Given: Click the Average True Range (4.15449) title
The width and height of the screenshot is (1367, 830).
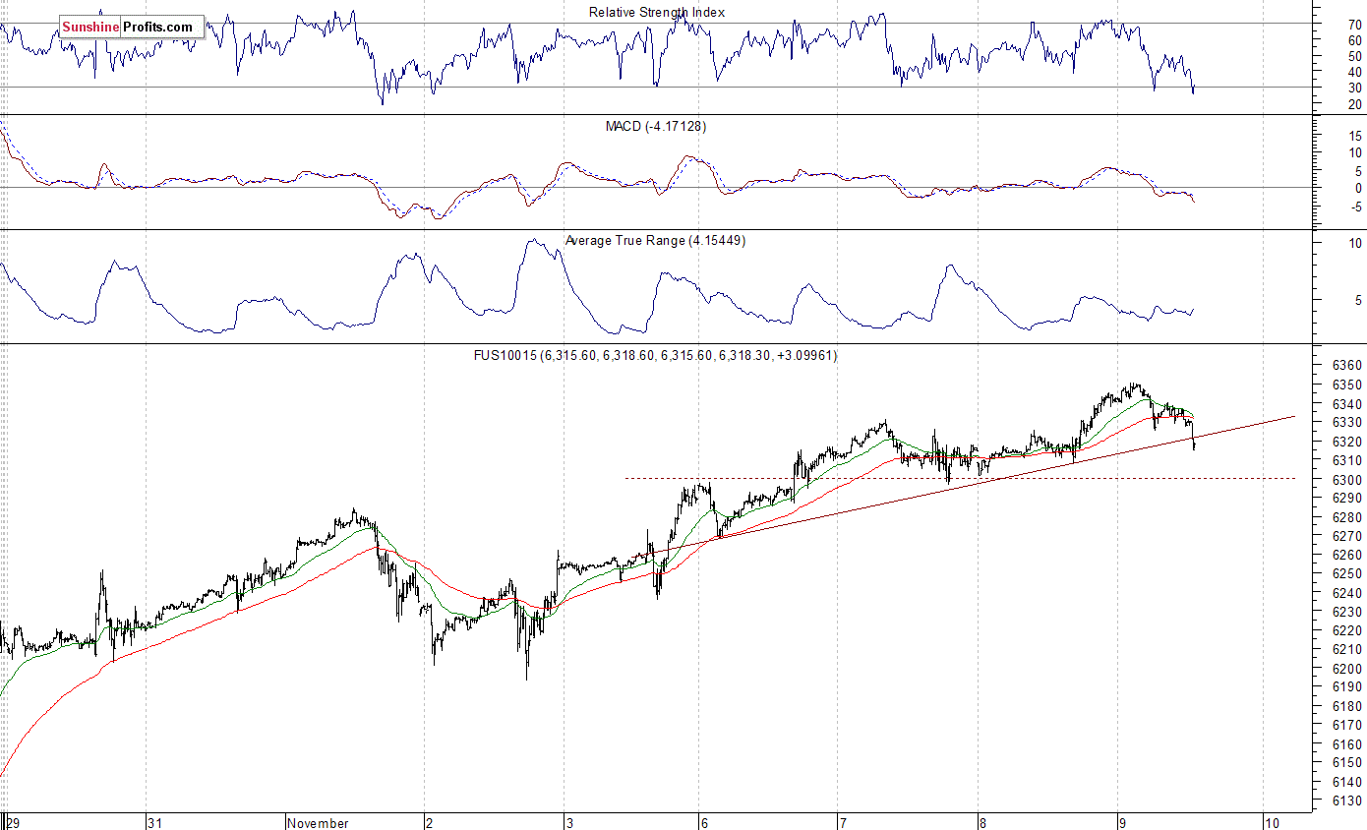Looking at the screenshot, I should [655, 240].
